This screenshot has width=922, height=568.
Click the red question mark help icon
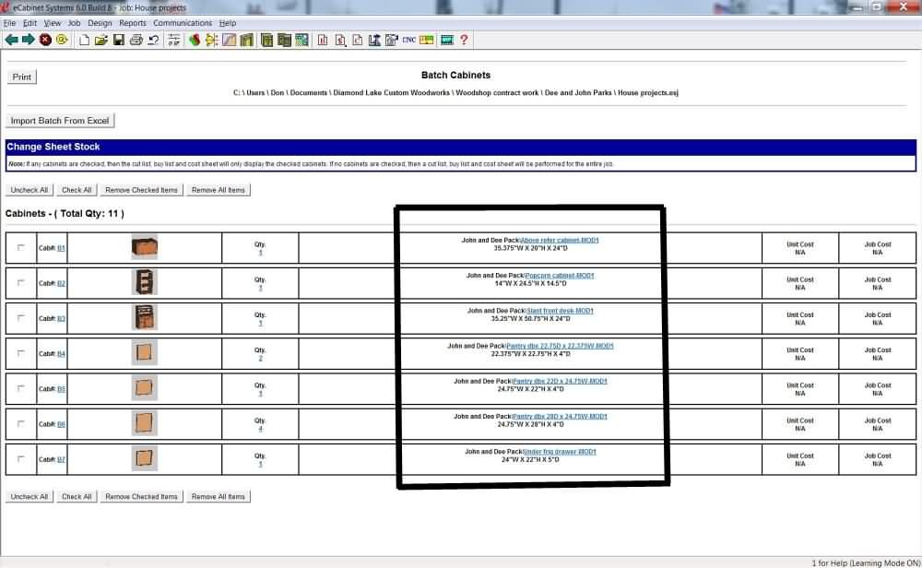tap(464, 40)
